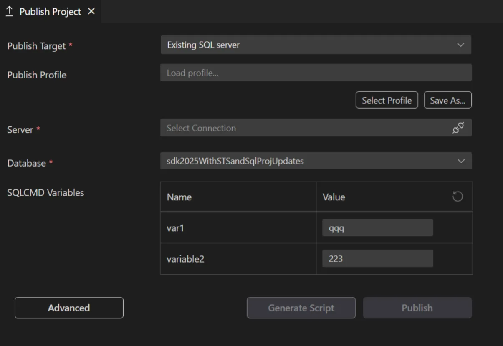503x346 pixels.
Task: Click the Value column header
Action: [x=334, y=197]
